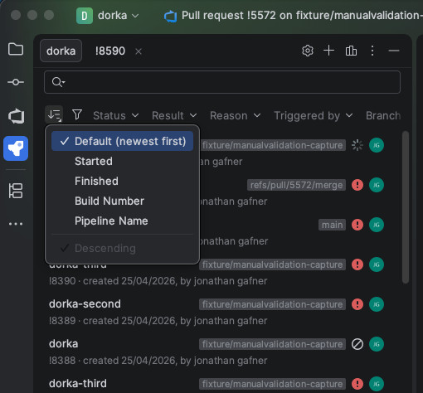
Task: Select the Azure Pipelines sidebar icon
Action: click(16, 148)
